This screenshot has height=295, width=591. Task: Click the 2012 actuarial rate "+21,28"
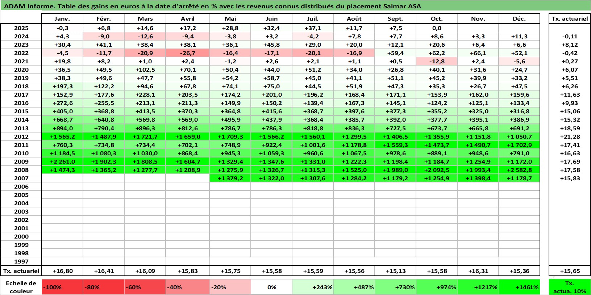(570, 137)
